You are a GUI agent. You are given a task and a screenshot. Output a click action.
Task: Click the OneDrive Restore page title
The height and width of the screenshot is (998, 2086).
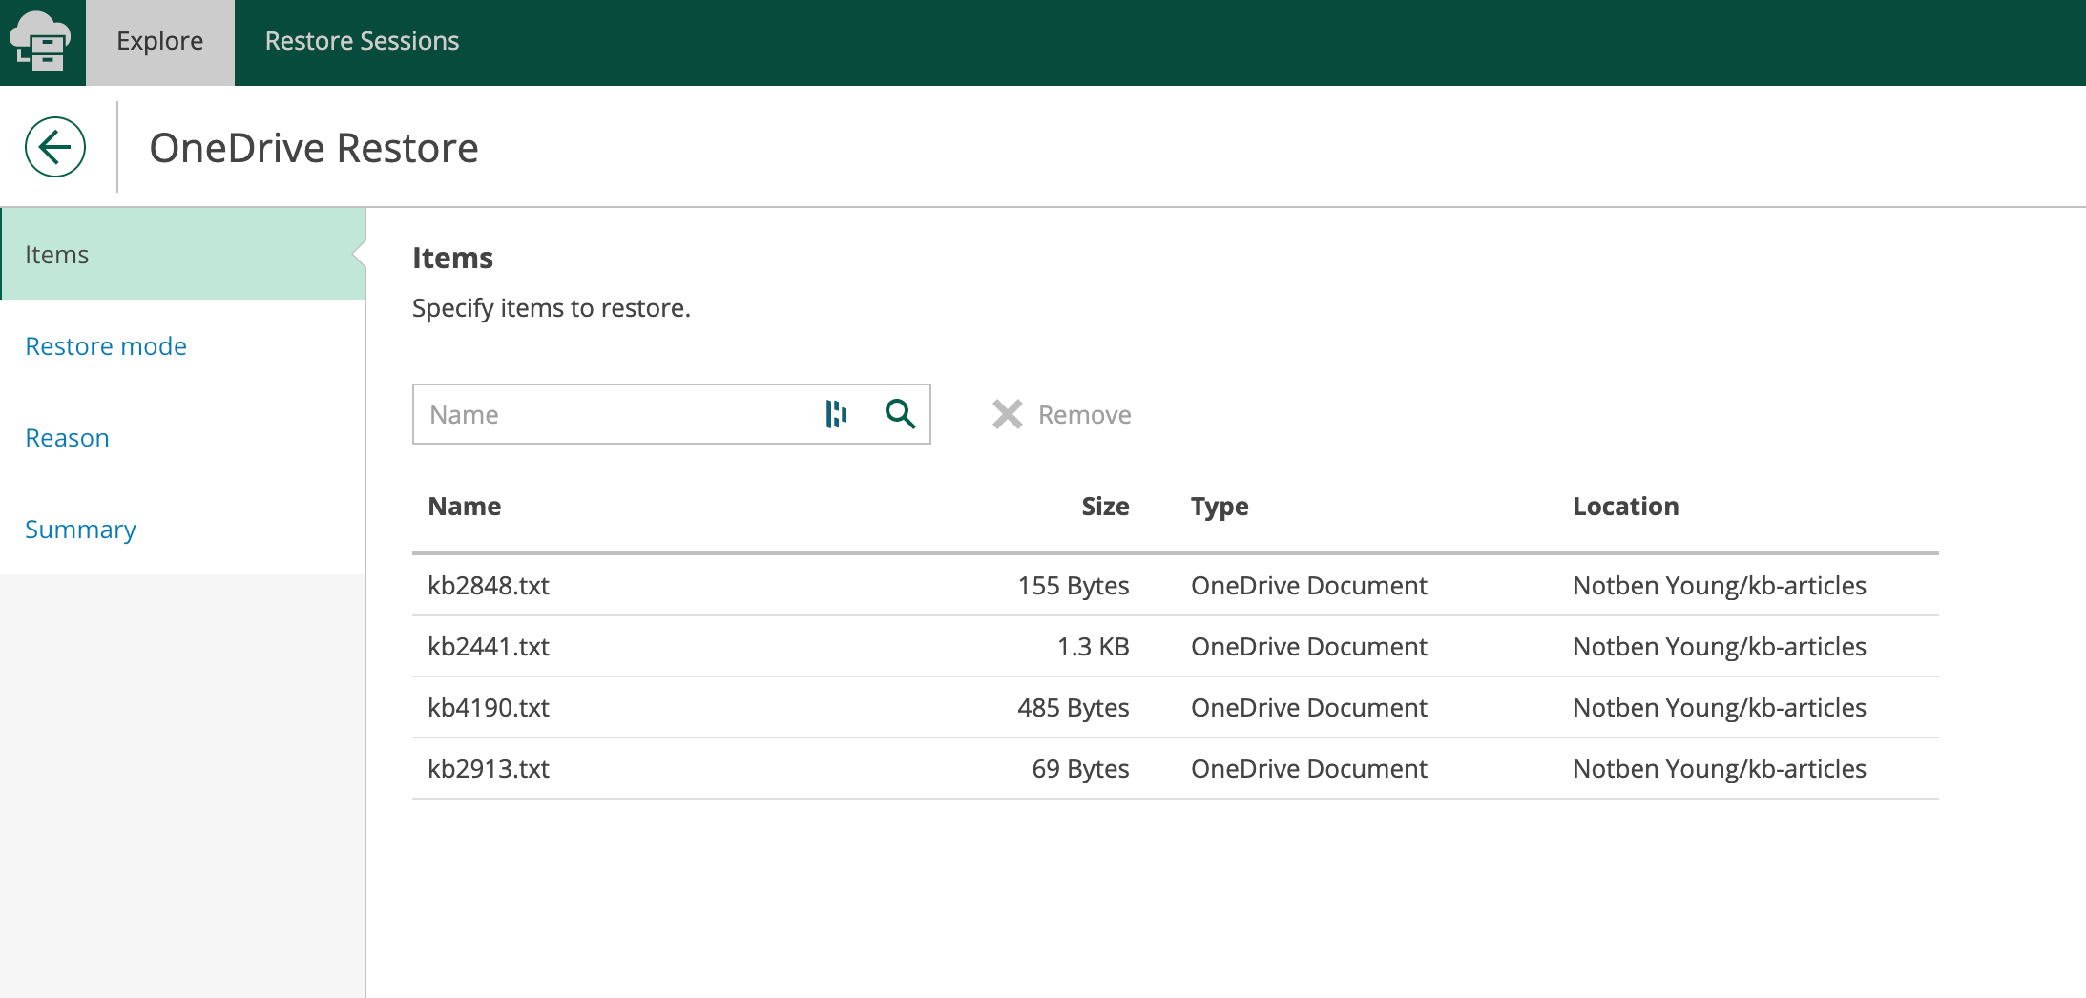click(x=314, y=148)
